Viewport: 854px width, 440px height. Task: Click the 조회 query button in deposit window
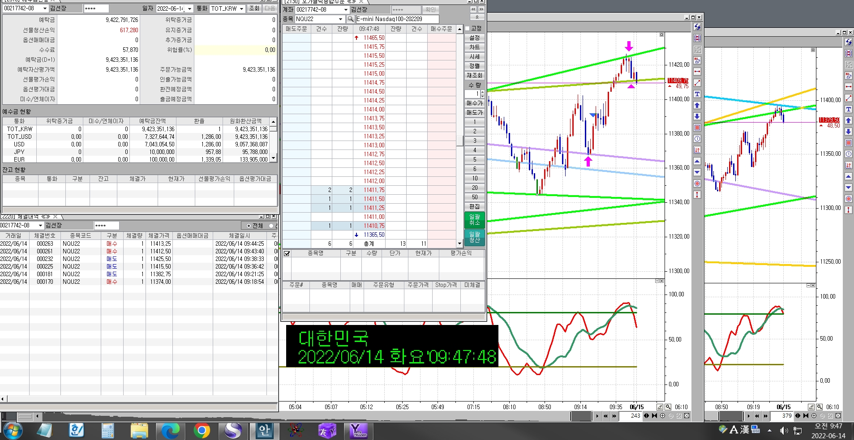(254, 9)
